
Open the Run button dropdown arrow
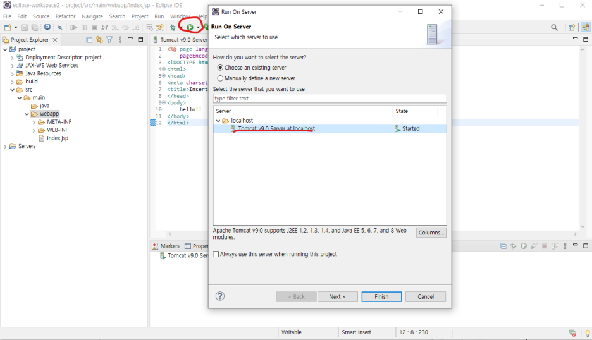tap(198, 27)
